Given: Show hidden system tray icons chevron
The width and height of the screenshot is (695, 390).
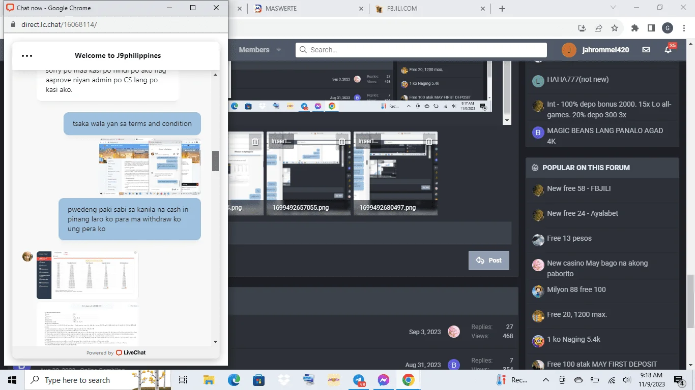Looking at the screenshot, I should 545,380.
